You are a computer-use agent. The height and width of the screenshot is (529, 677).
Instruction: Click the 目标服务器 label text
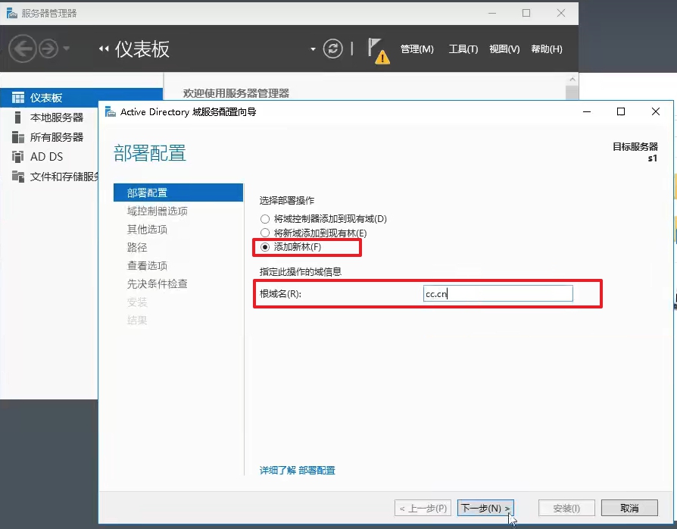click(635, 146)
